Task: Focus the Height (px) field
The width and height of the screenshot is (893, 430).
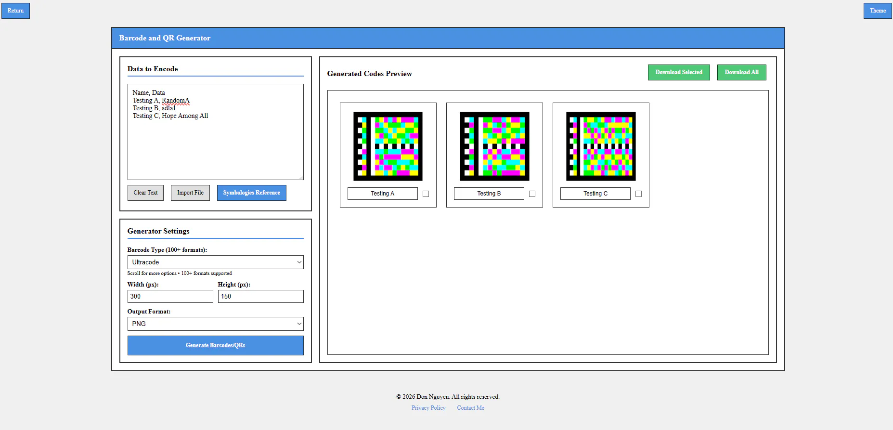Action: (260, 296)
